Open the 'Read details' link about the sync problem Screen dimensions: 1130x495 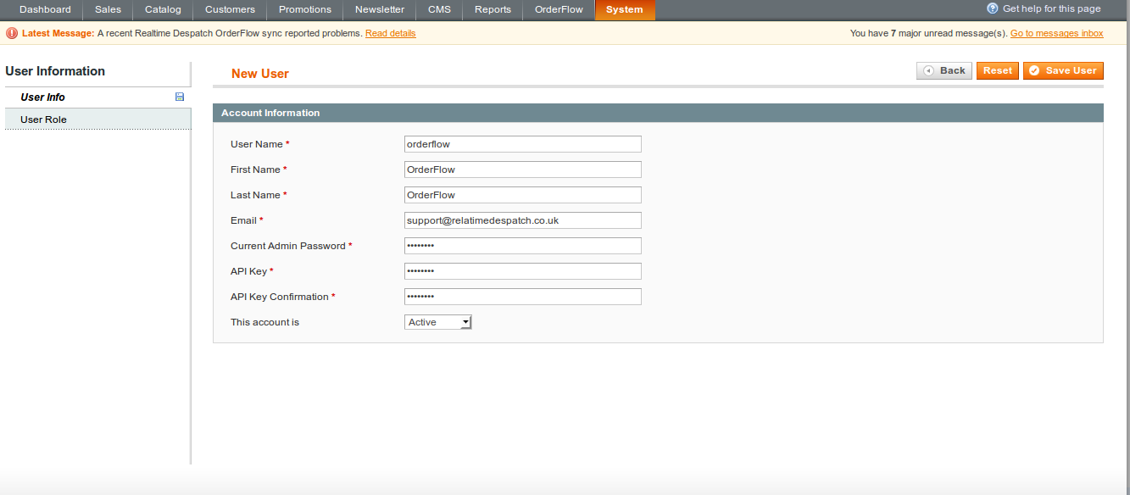390,33
